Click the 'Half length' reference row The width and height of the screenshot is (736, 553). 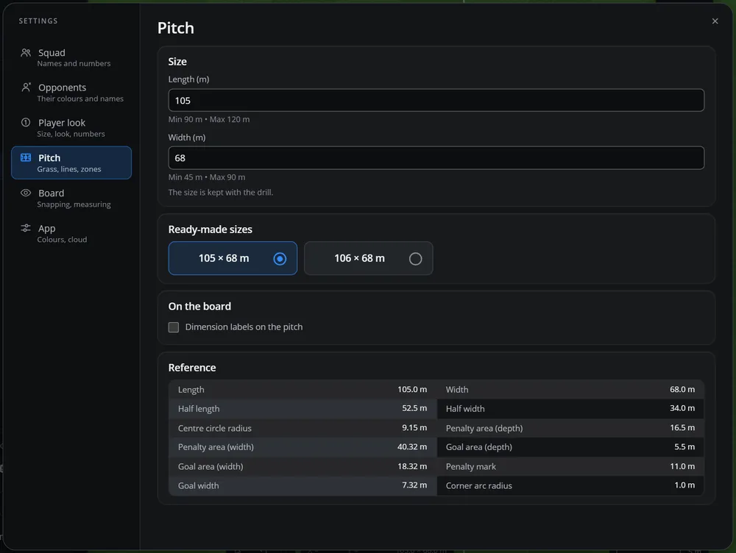coord(302,409)
